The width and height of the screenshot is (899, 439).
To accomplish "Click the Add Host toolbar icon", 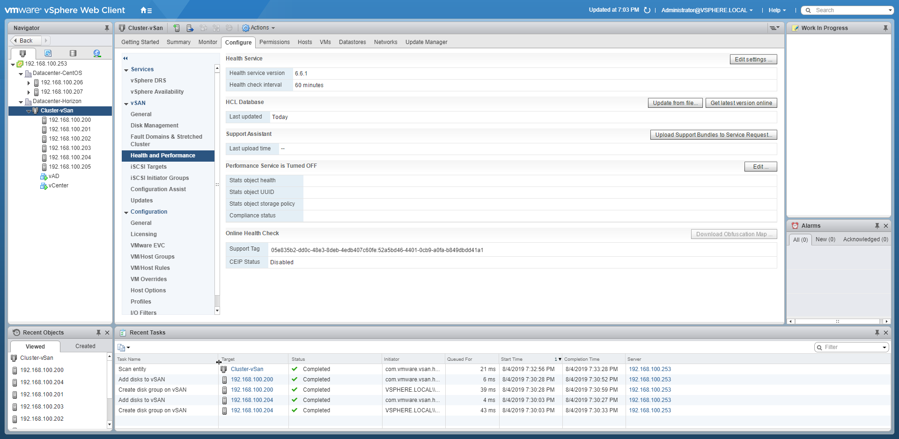I will pyautogui.click(x=177, y=28).
